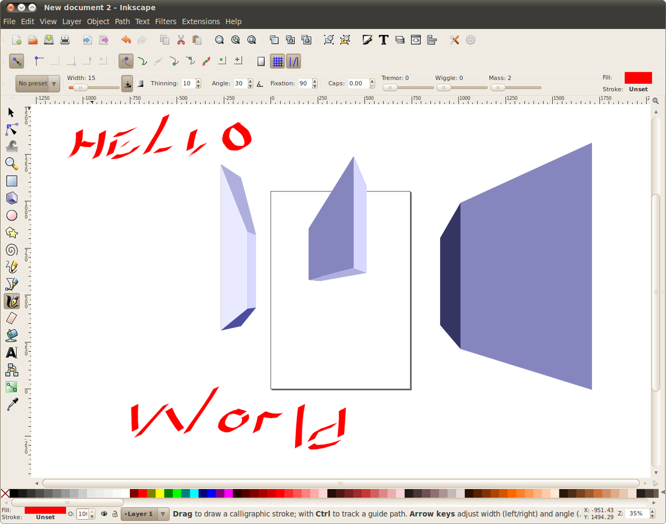The width and height of the screenshot is (666, 524).
Task: Enable snap to grid
Action: 277,61
